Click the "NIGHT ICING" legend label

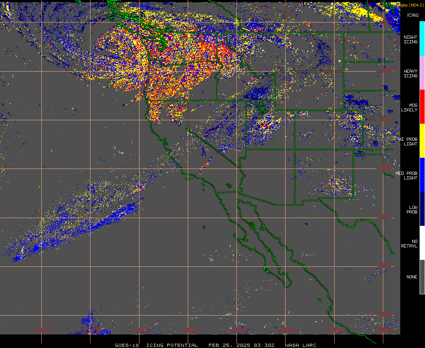click(411, 39)
